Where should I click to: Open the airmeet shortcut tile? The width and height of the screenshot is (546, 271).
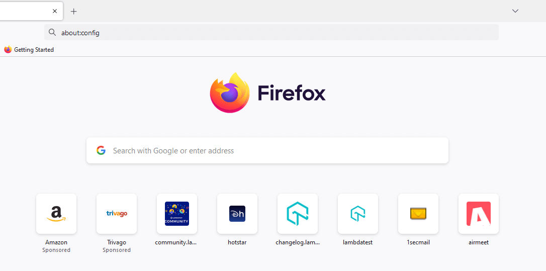click(479, 214)
